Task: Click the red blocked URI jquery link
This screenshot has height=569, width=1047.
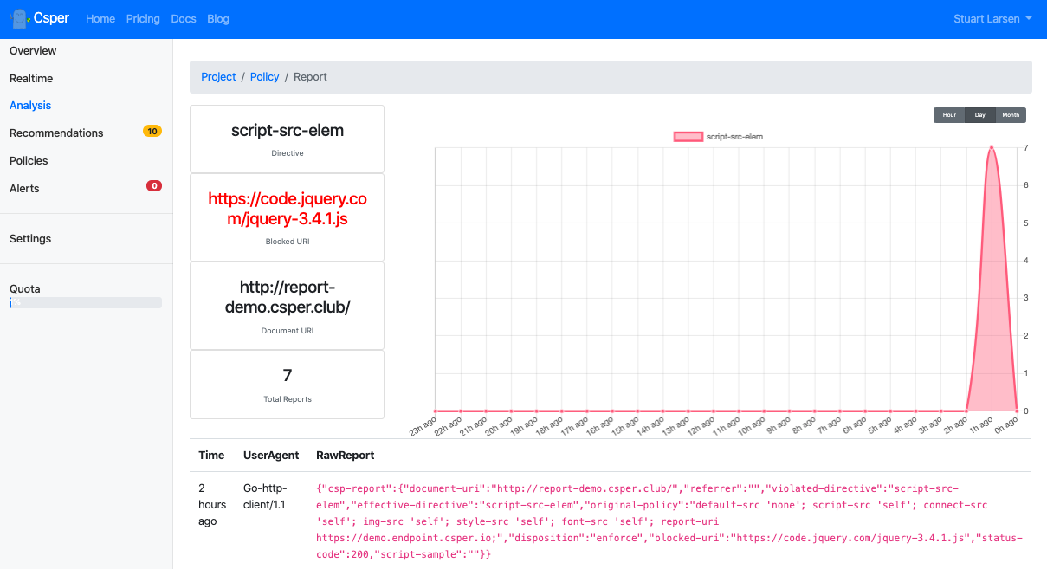Action: [x=288, y=210]
